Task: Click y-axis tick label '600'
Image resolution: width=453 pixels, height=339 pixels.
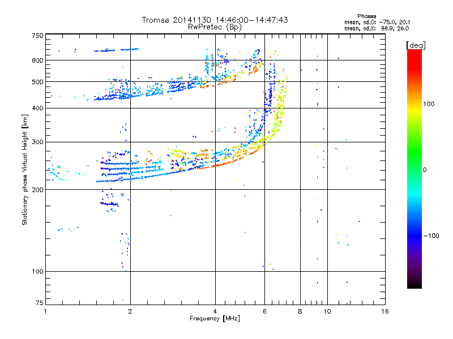Action: point(37,60)
